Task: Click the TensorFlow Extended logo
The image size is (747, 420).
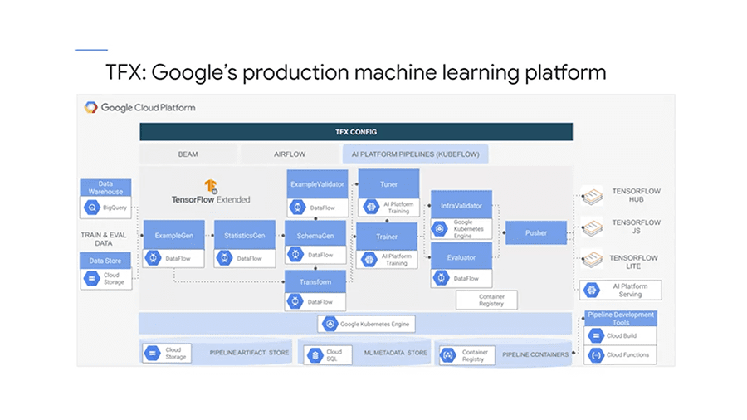Action: point(209,187)
